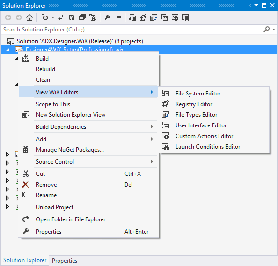Click the Show All Files icon

[93, 17]
